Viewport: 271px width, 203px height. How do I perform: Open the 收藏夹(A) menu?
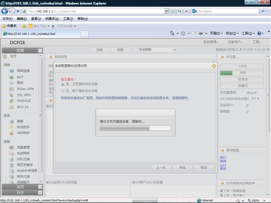52,19
